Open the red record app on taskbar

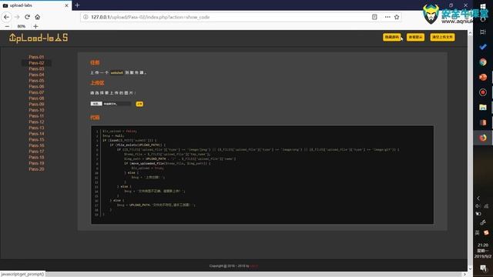pyautogui.click(x=483, y=92)
